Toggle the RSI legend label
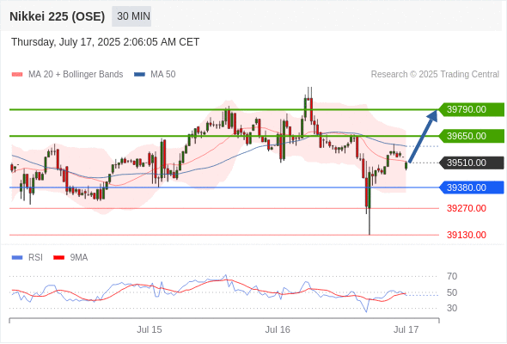This screenshot has height=344, width=507. (x=35, y=258)
